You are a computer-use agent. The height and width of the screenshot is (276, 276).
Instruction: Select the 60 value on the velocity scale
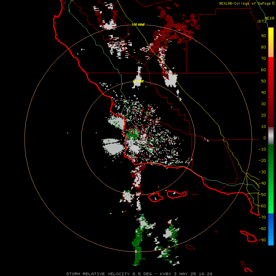263,70
